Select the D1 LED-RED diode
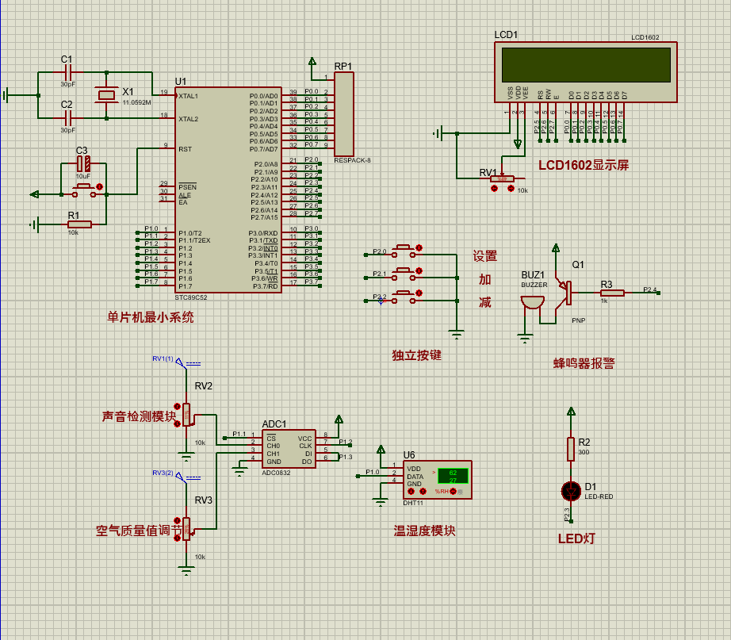This screenshot has height=640, width=731. tap(569, 489)
